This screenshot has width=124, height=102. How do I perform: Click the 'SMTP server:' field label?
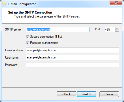click(x=14, y=29)
